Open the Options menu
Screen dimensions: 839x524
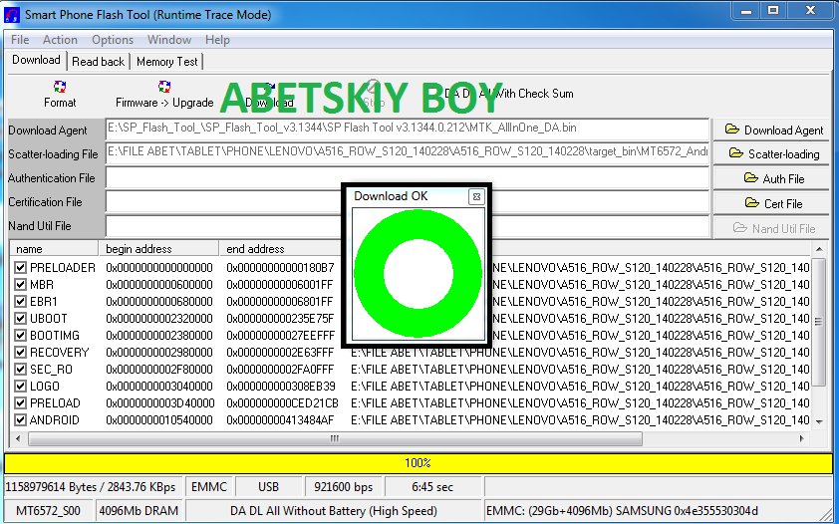(113, 40)
